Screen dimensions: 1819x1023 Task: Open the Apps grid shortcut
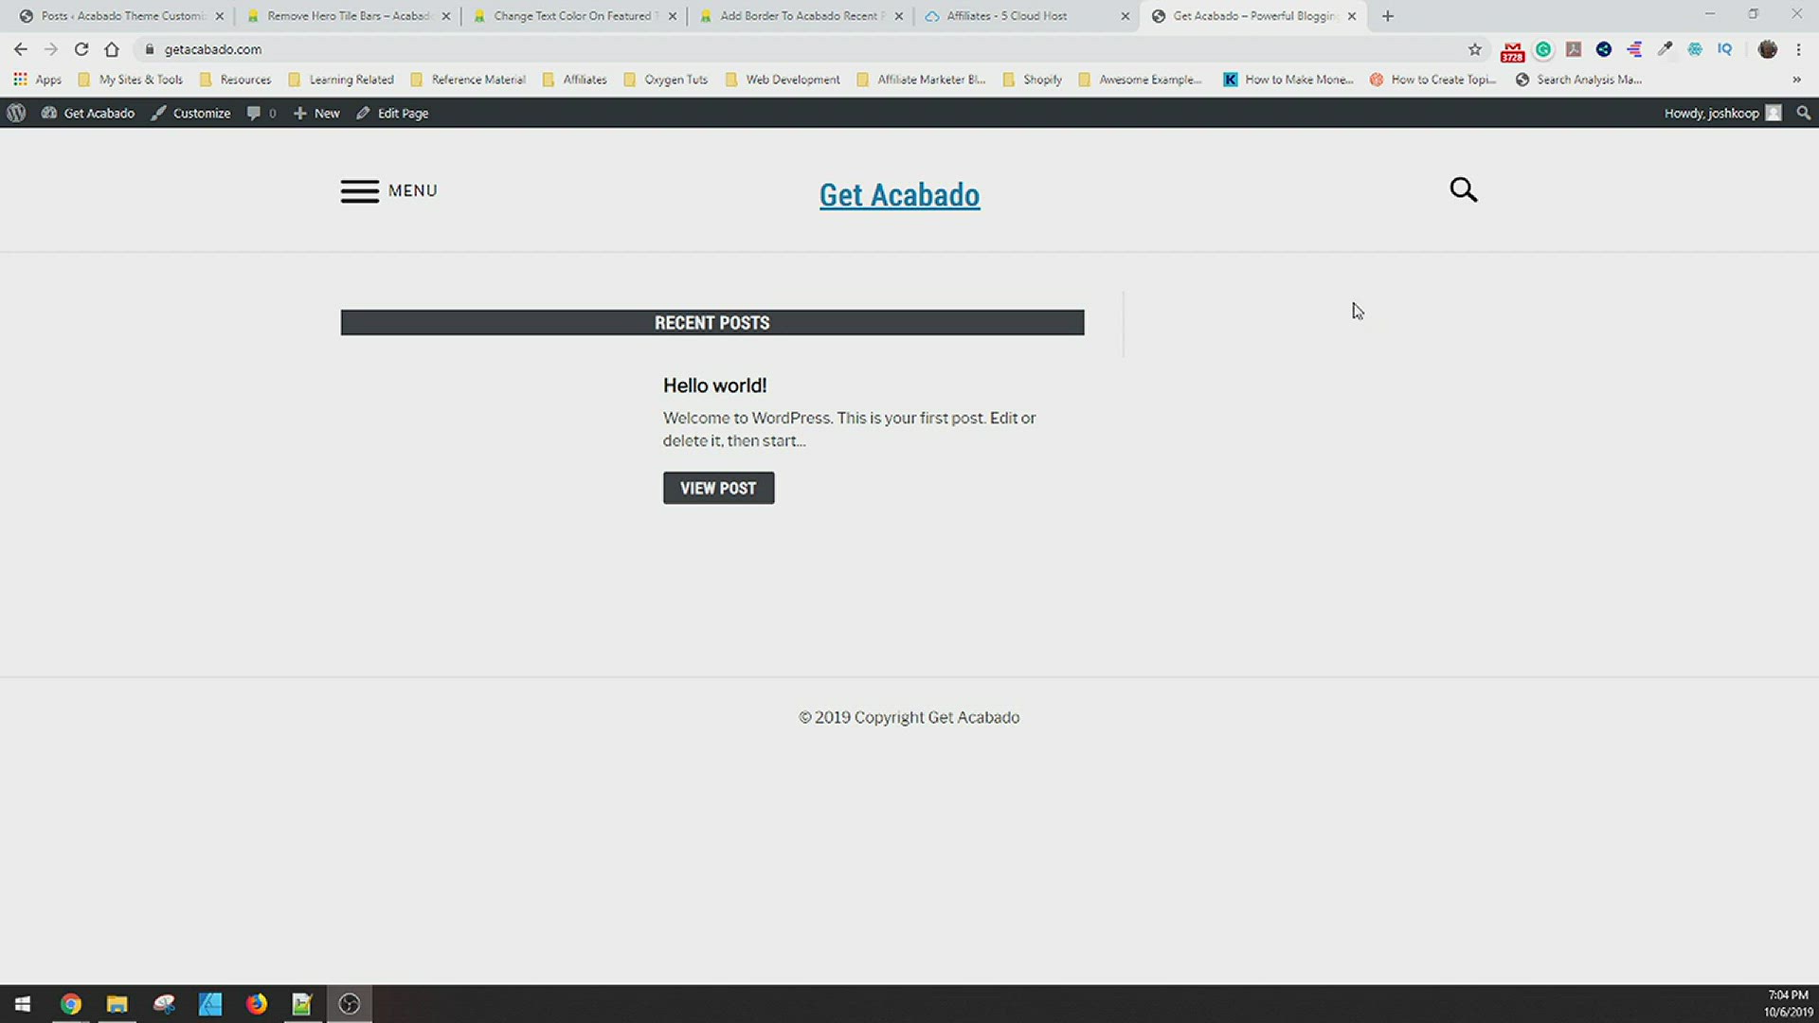pyautogui.click(x=37, y=80)
